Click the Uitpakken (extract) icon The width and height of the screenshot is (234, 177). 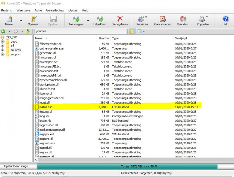tap(100, 20)
